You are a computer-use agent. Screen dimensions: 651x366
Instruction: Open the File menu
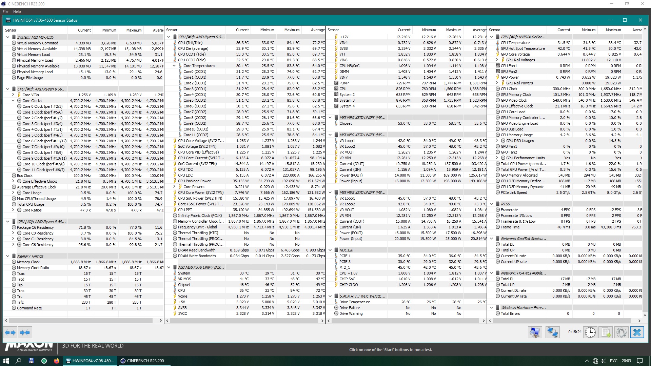tap(5, 12)
